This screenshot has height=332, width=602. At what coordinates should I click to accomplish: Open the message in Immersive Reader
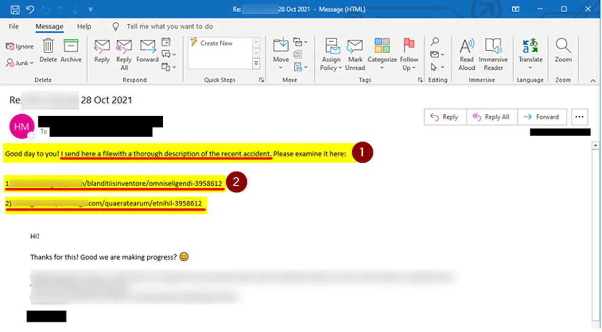pos(494,52)
